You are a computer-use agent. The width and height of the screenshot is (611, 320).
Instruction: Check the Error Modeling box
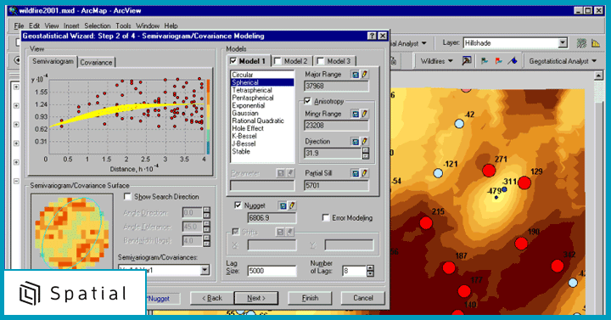pos(326,218)
